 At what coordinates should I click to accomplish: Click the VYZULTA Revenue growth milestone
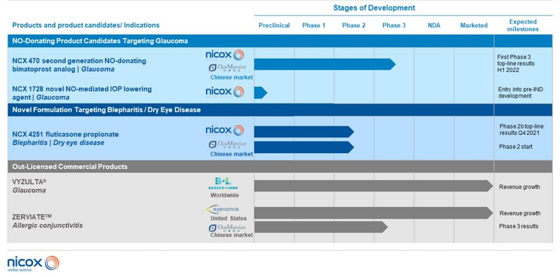point(519,187)
